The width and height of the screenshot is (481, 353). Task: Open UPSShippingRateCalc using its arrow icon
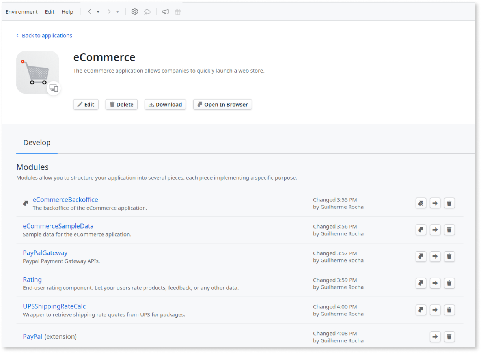click(435, 310)
